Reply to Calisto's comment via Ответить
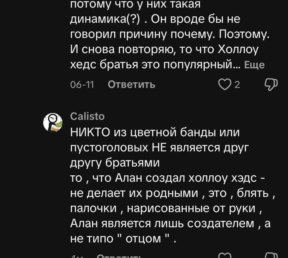Image resolution: width=288 pixels, height=258 pixels. point(119,256)
